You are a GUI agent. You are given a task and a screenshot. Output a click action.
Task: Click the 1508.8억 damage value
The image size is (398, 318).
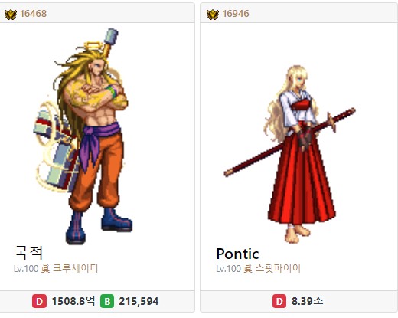click(x=73, y=301)
